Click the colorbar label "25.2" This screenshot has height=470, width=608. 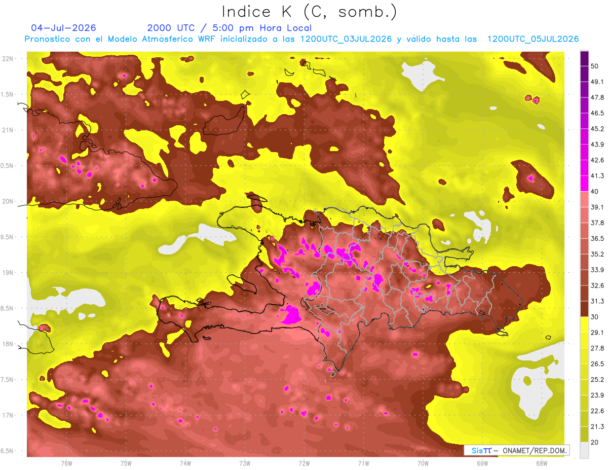pyautogui.click(x=597, y=380)
